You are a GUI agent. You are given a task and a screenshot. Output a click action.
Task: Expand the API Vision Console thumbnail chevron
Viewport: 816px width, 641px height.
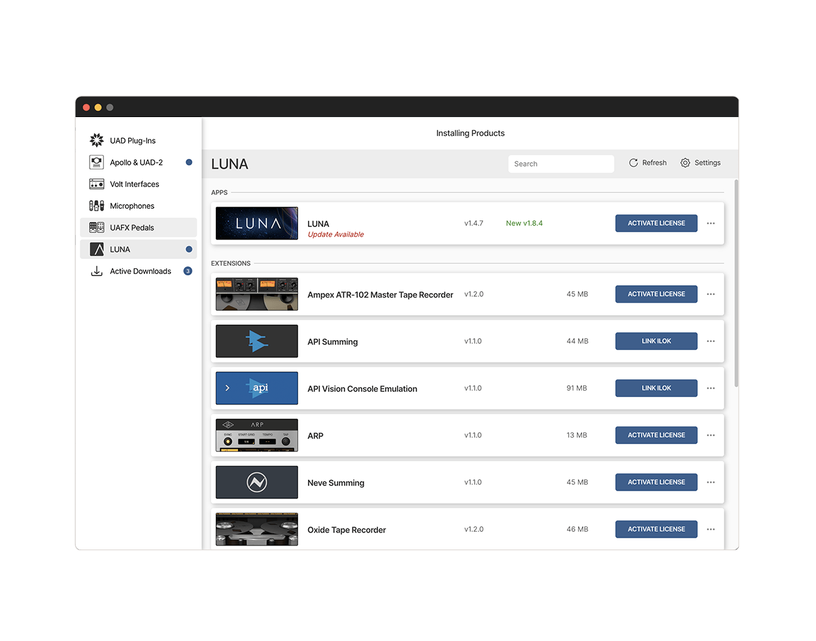[228, 389]
